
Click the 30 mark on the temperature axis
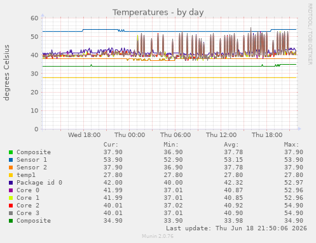pyautogui.click(x=34, y=74)
